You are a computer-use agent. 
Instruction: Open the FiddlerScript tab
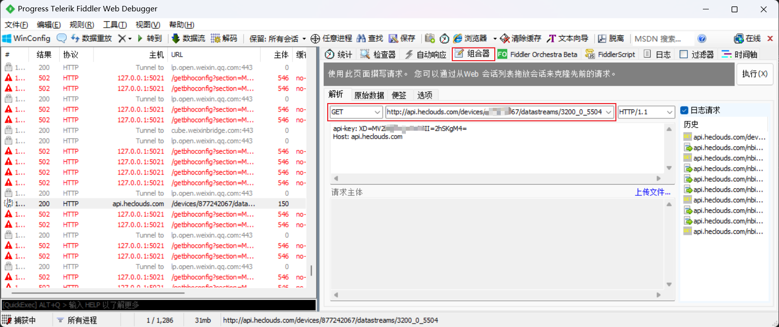point(610,54)
